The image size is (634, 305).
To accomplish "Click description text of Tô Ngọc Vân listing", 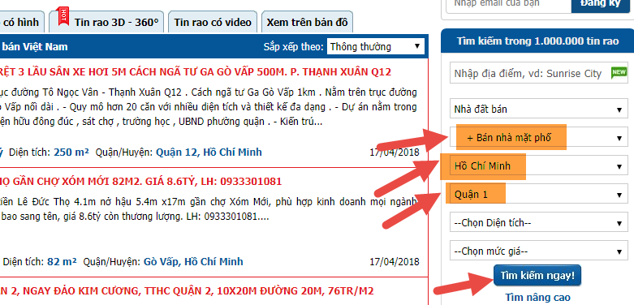I will [209, 107].
